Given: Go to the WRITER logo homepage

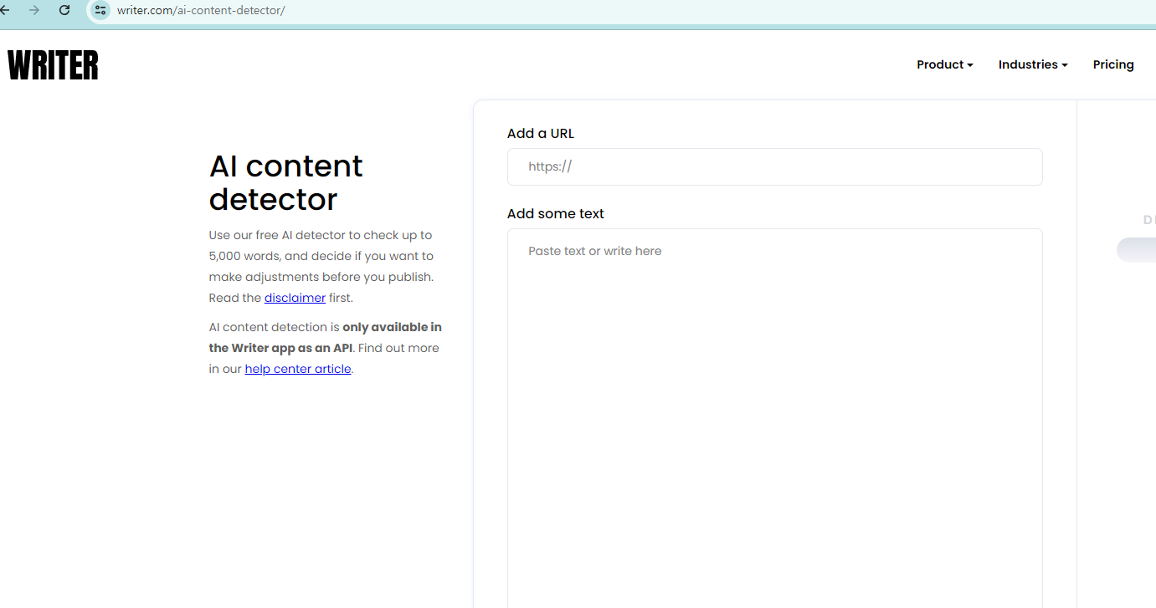Looking at the screenshot, I should (x=53, y=65).
